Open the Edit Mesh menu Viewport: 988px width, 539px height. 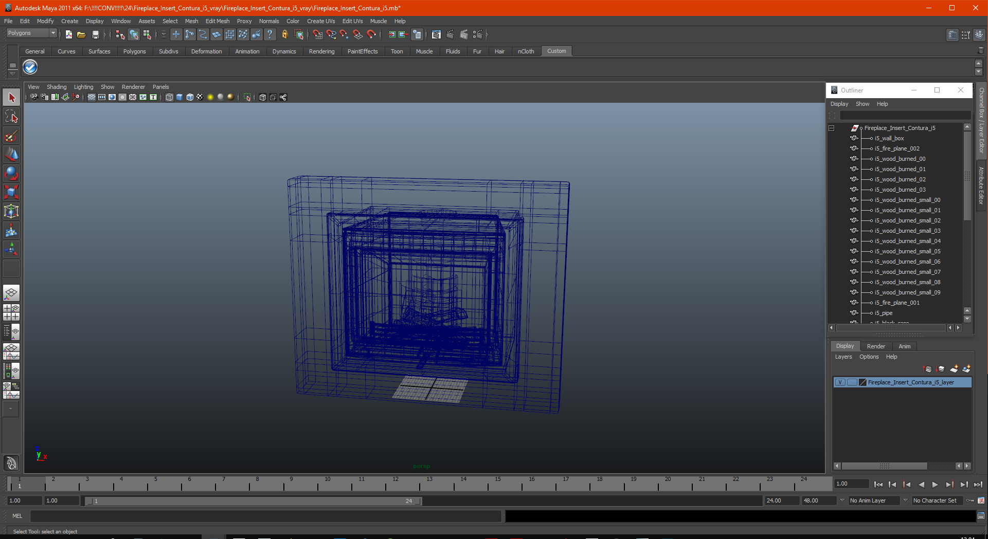pos(218,21)
